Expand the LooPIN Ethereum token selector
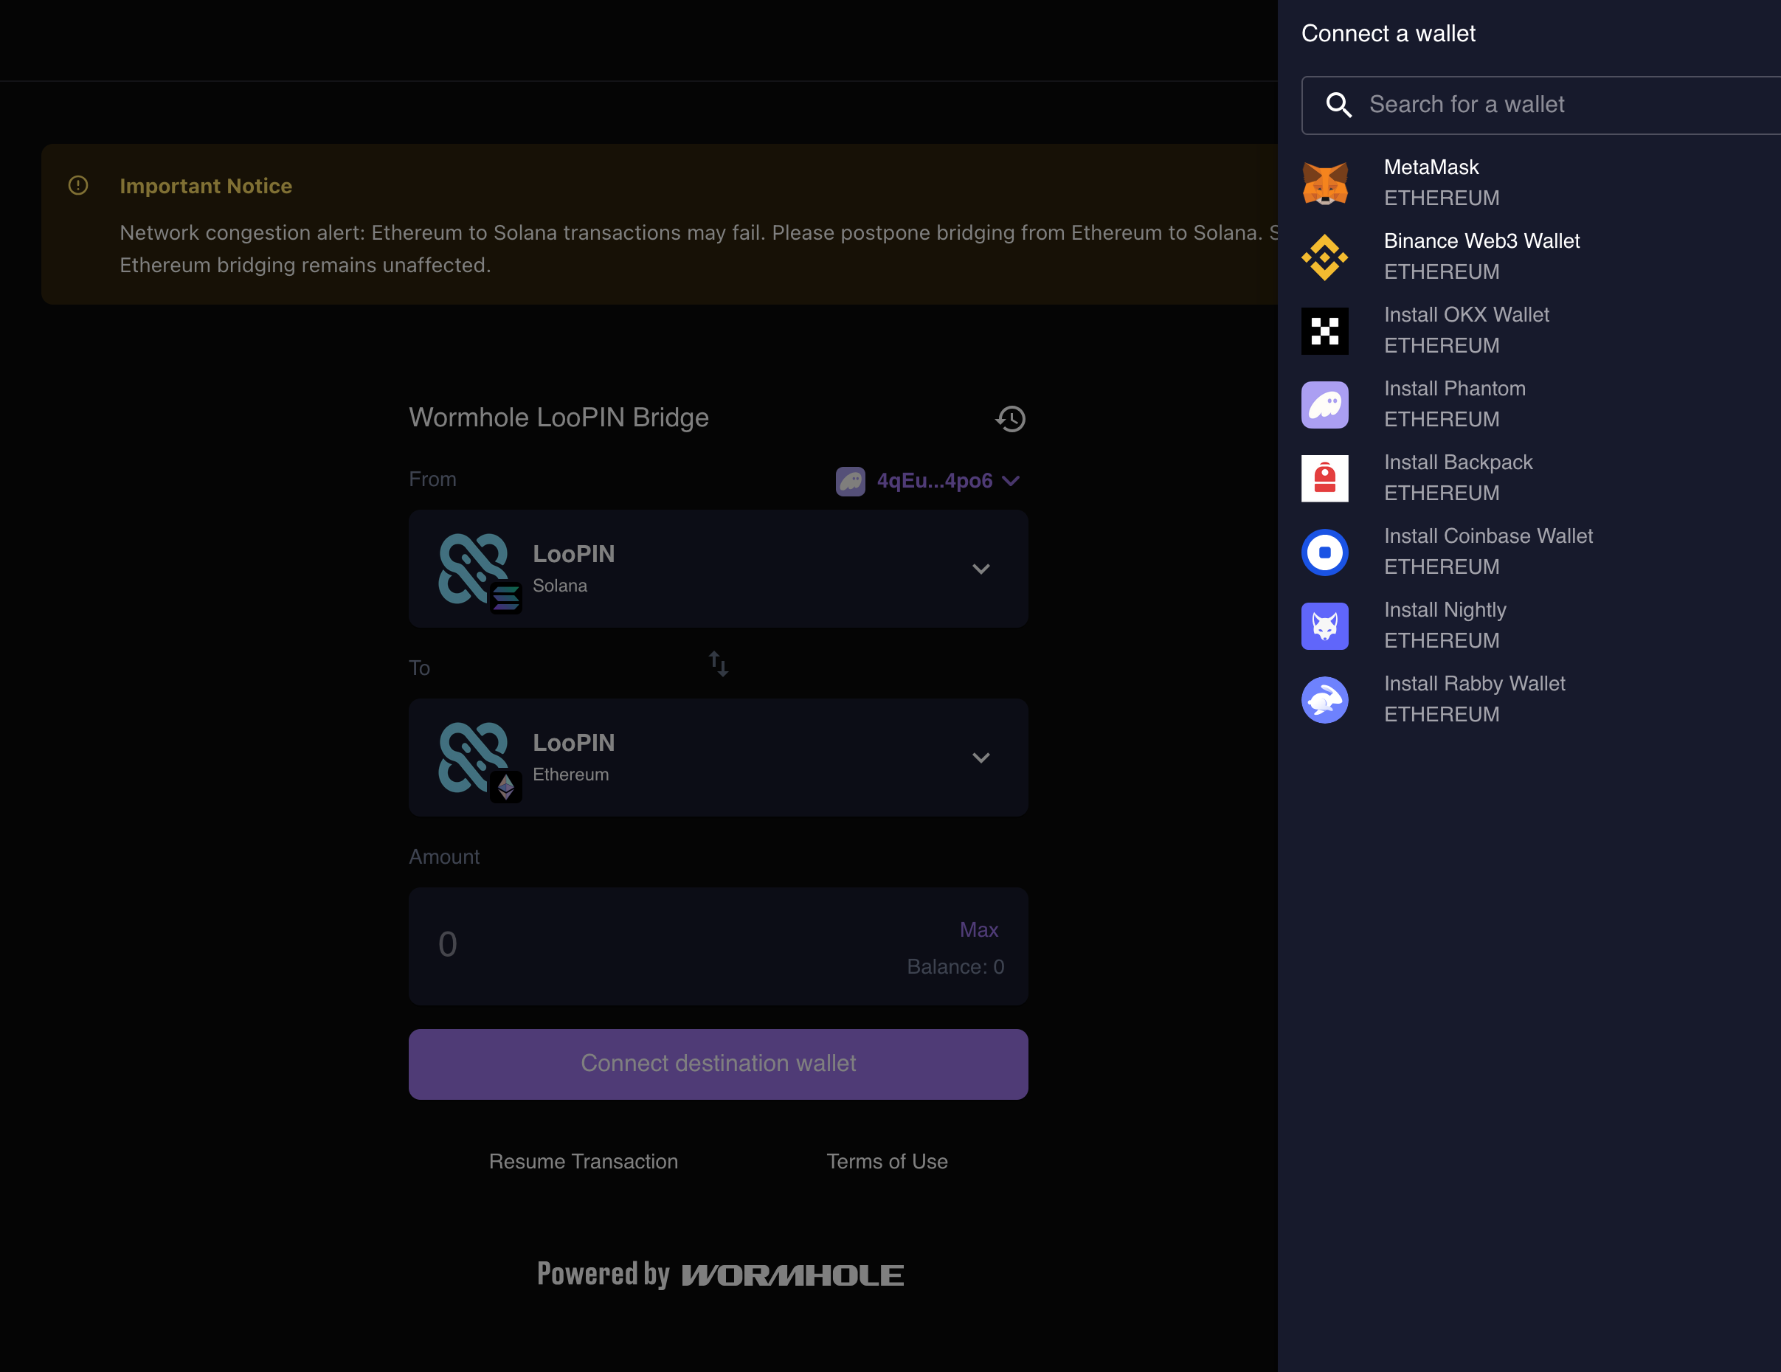1781x1372 pixels. point(982,758)
